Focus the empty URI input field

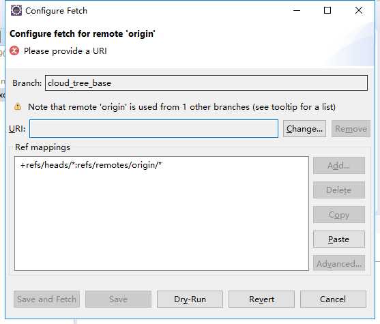tap(154, 128)
